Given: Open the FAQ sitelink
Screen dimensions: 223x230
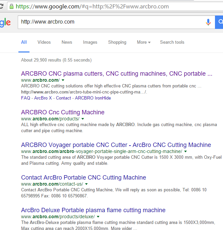Looking at the screenshot, I should coord(25,98).
